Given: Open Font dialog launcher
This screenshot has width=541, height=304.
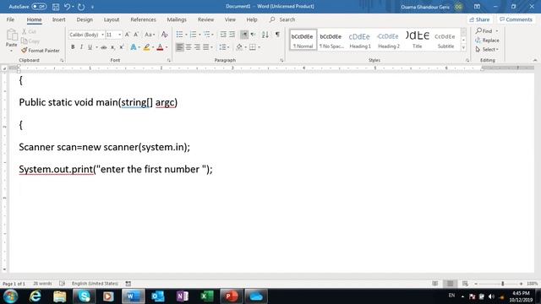Looking at the screenshot, I should (169, 60).
